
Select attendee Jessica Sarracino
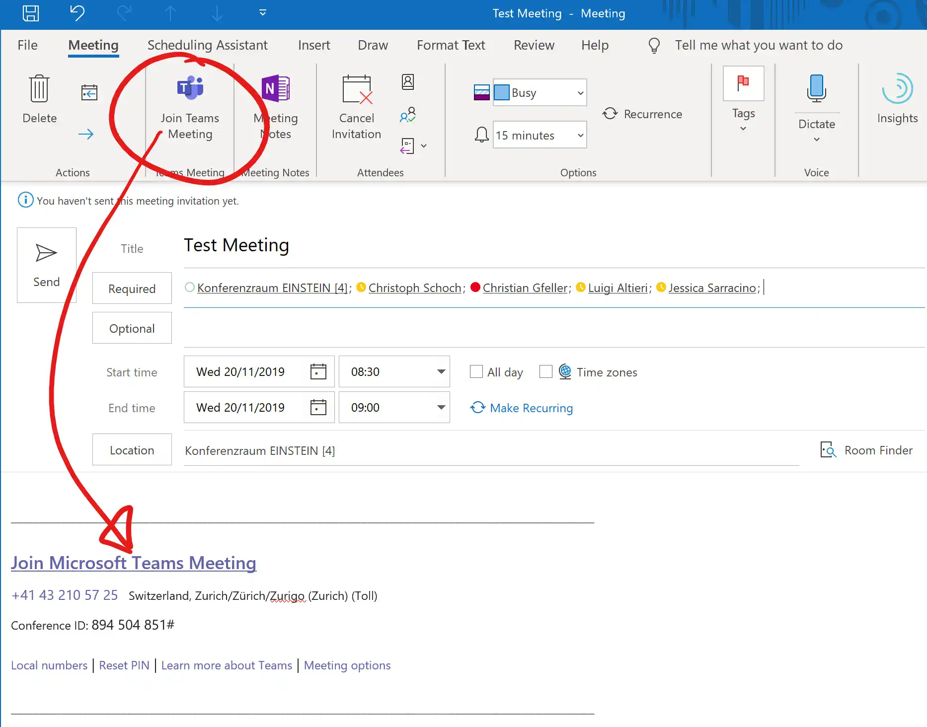point(712,288)
